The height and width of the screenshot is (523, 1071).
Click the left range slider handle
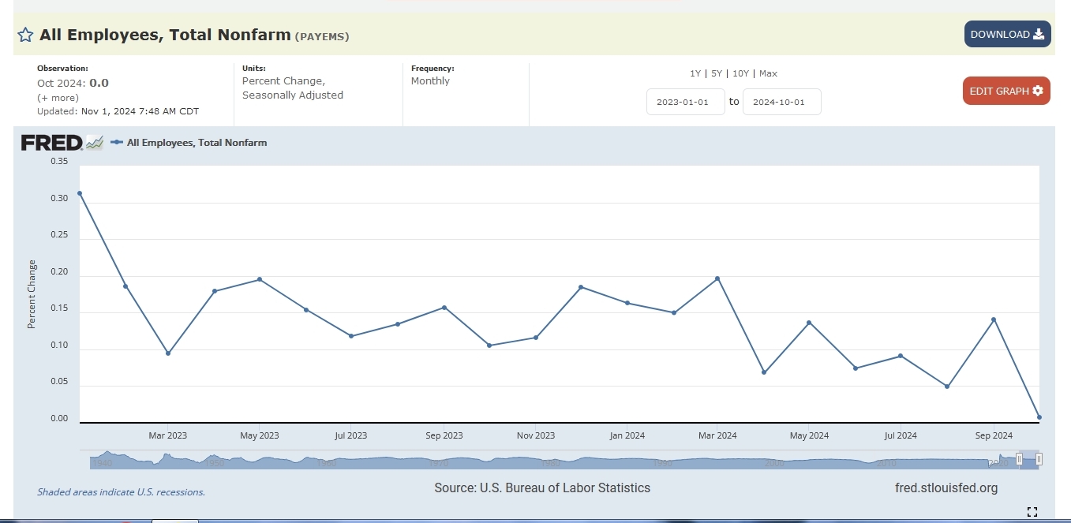click(x=1019, y=459)
